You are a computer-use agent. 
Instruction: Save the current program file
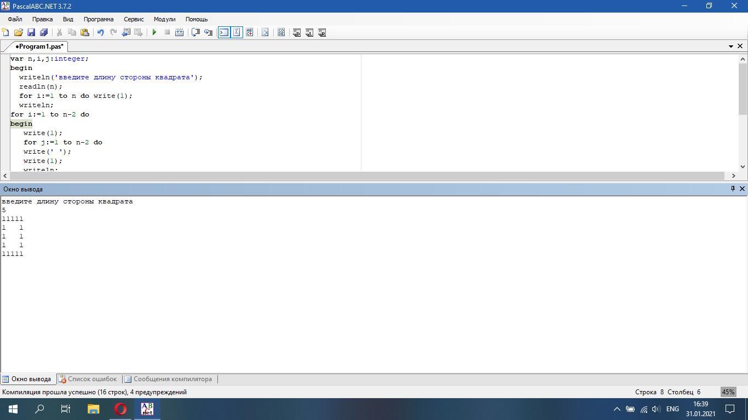[x=31, y=32]
